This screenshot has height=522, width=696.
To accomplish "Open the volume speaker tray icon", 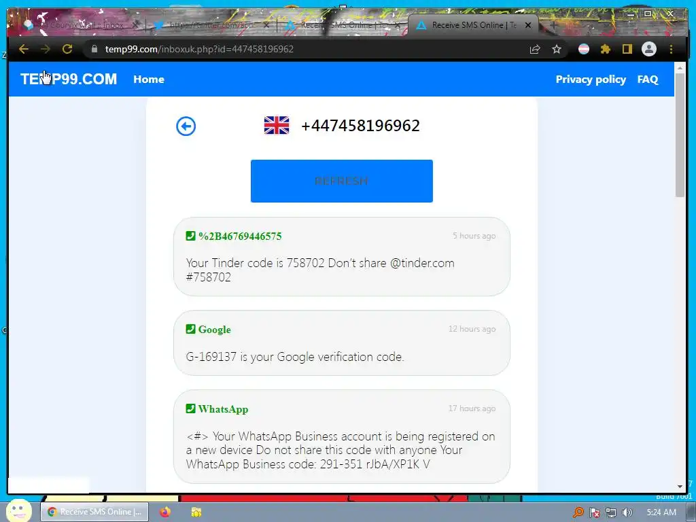I will pyautogui.click(x=627, y=512).
